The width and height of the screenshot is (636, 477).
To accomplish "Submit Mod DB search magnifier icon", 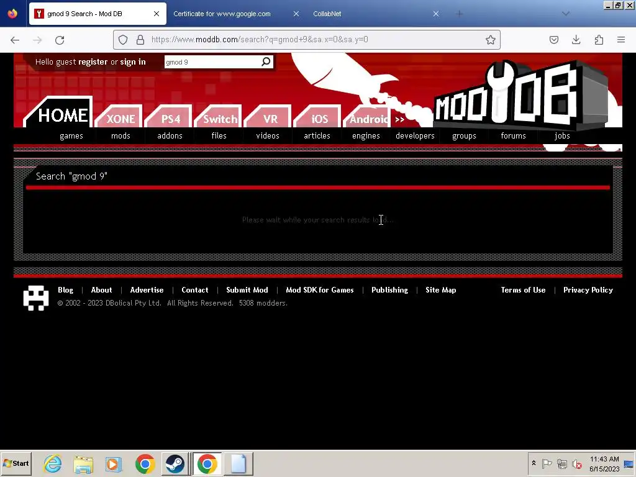I will point(266,61).
